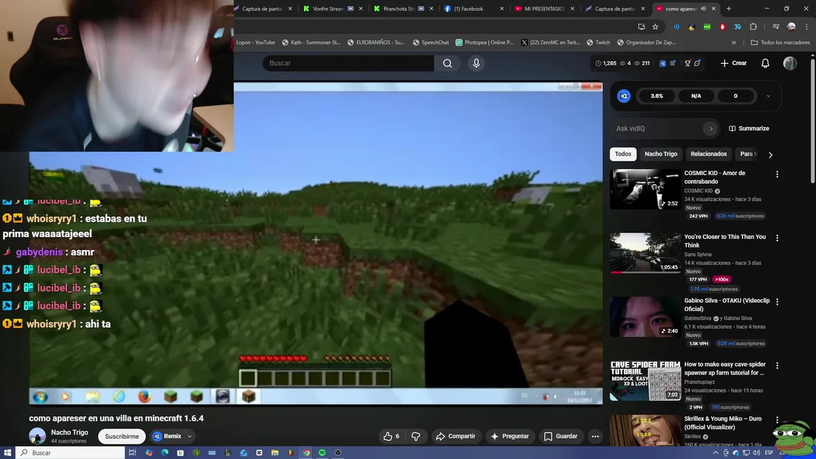Open media control icon in Chrome toolbar
This screenshot has height=459, width=816.
pyautogui.click(x=776, y=27)
